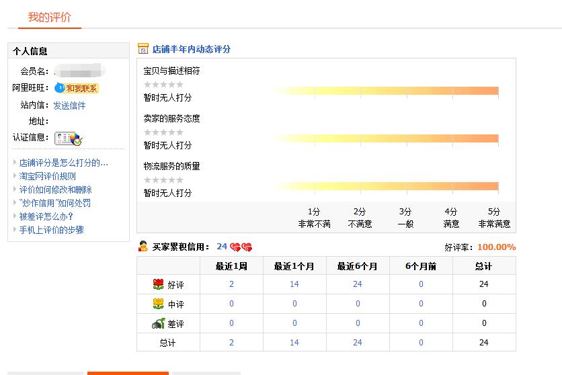Click 好评 count 2 for 最近1周
Image resolution: width=562 pixels, height=375 pixels.
coord(231,284)
